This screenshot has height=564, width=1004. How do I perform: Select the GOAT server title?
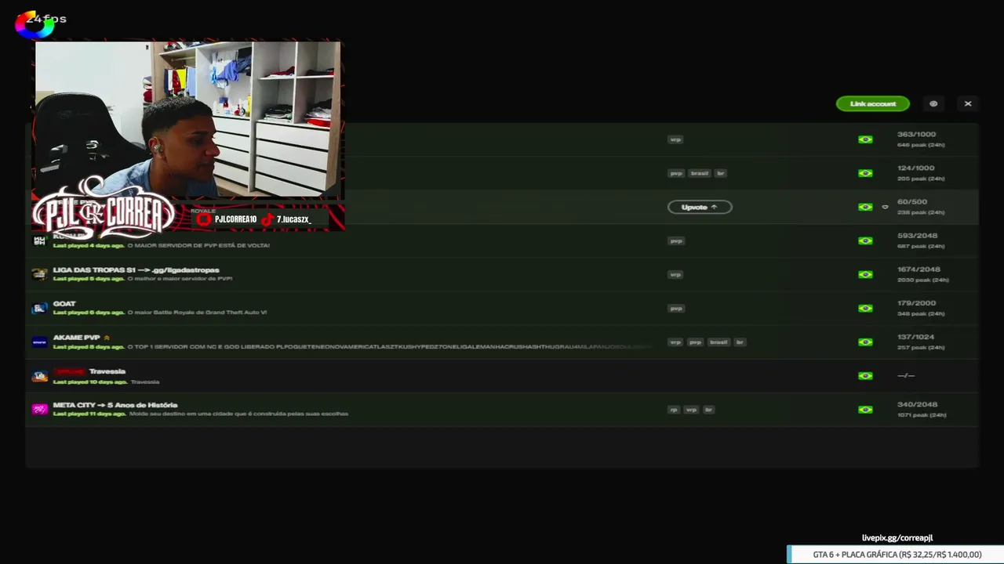[x=64, y=303]
